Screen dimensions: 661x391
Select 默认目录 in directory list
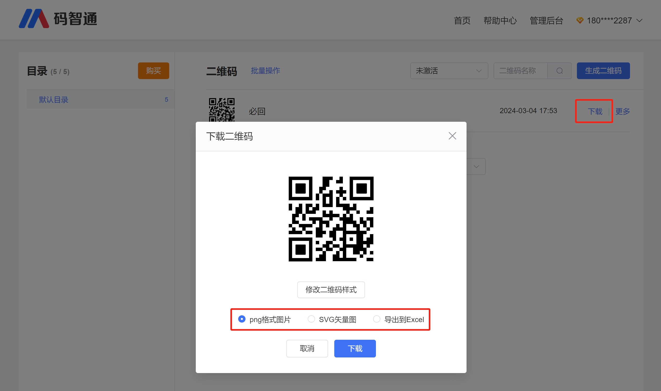[x=54, y=100]
